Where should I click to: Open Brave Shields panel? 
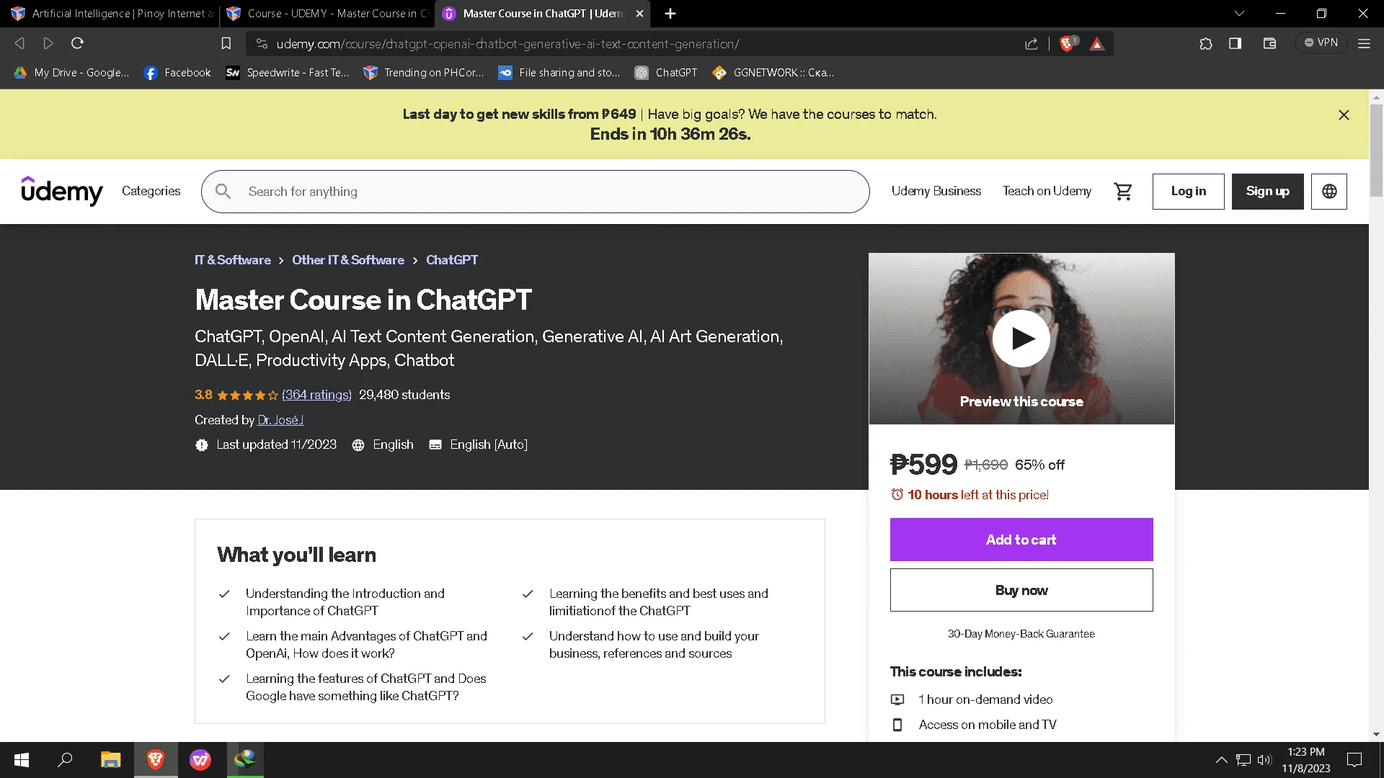(1068, 44)
